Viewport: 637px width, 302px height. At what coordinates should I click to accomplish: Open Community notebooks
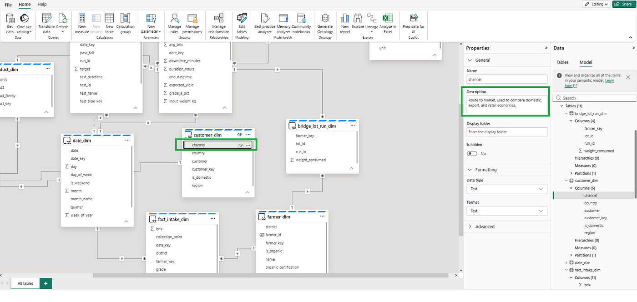pyautogui.click(x=301, y=23)
